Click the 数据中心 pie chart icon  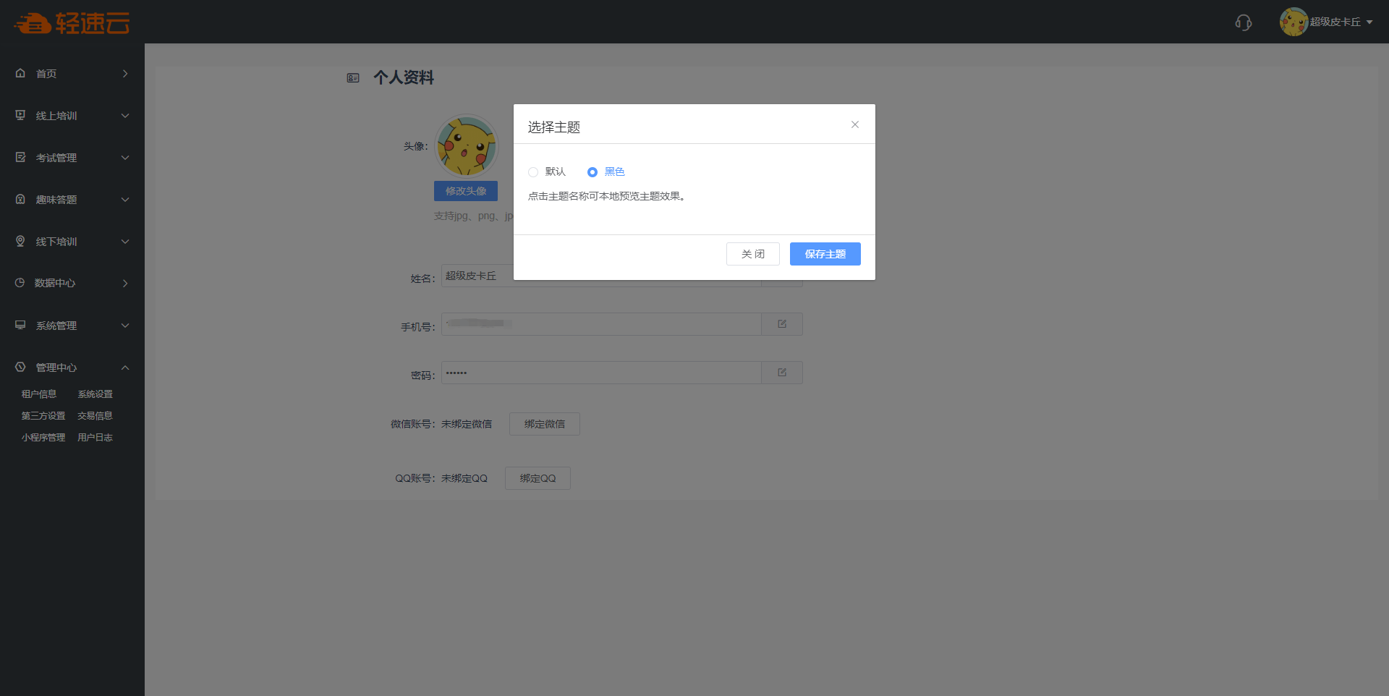[20, 283]
